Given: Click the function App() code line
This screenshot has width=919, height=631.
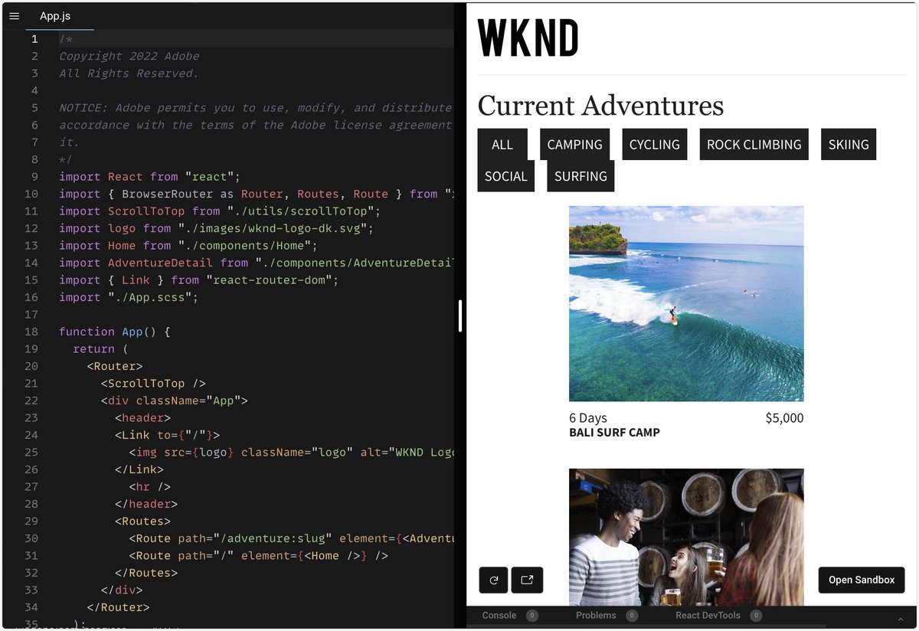Looking at the screenshot, I should [114, 332].
